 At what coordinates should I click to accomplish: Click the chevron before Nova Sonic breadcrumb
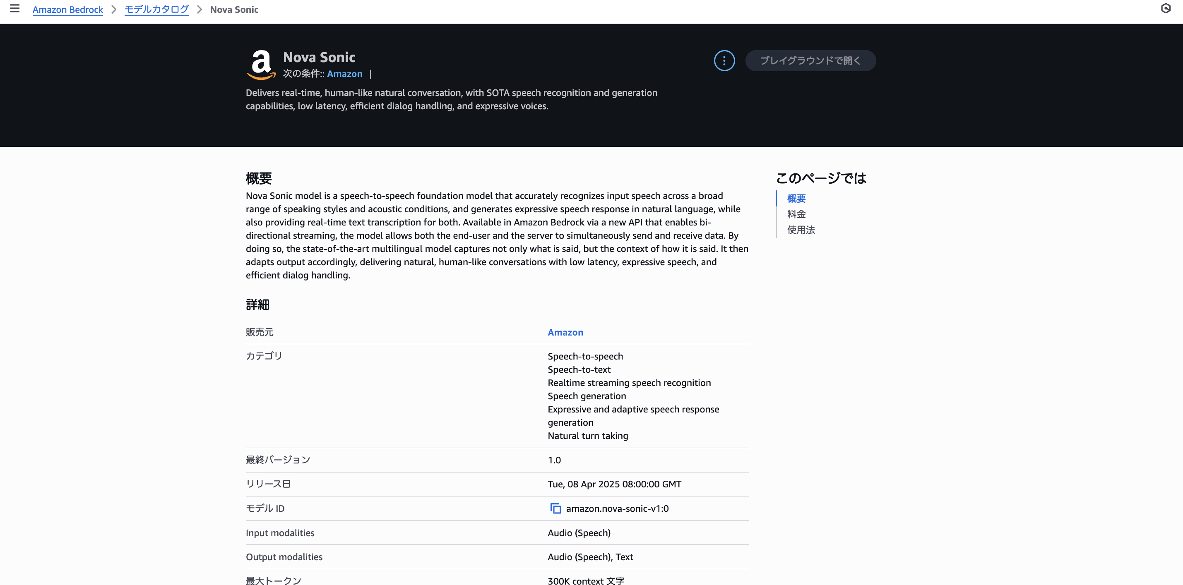[x=200, y=10]
